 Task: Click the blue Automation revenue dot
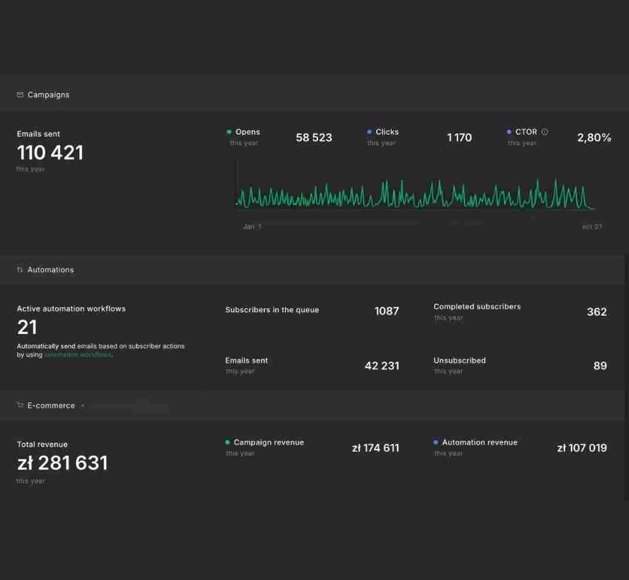(x=435, y=442)
